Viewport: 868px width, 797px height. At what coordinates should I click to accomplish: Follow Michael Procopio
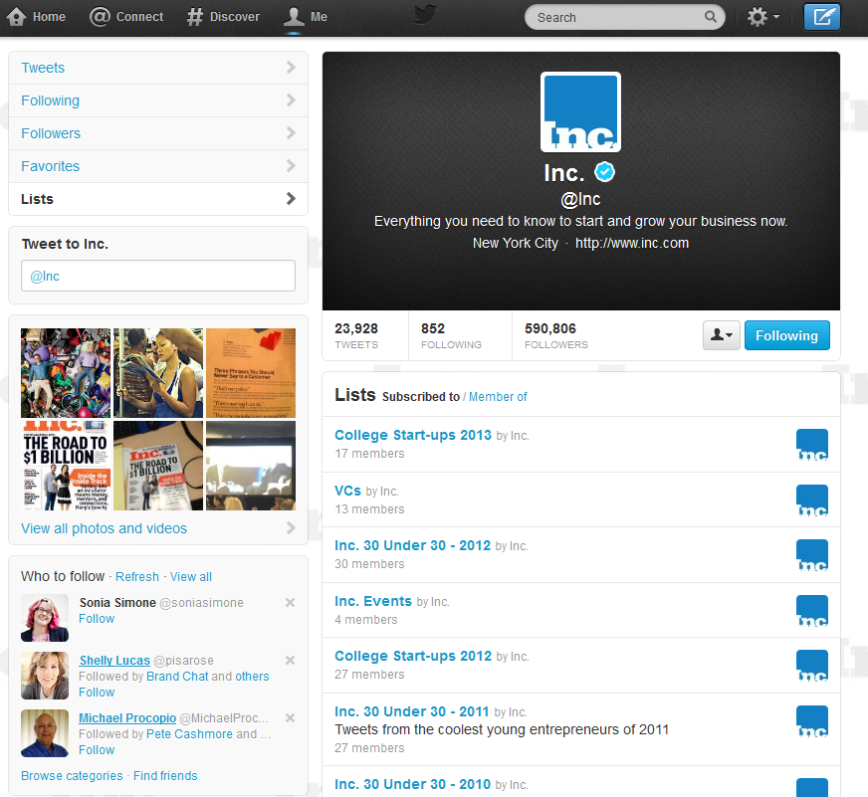[97, 749]
